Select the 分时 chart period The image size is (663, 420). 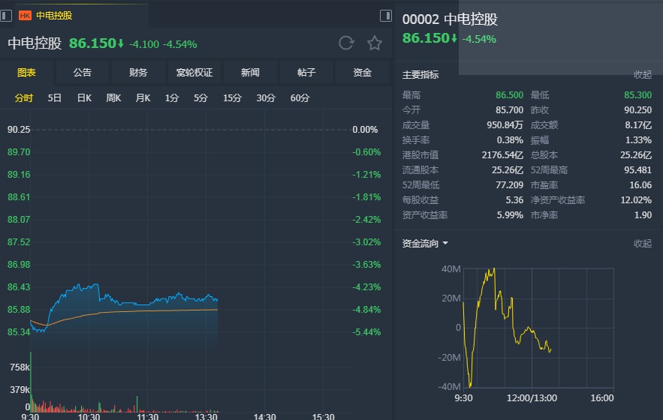[24, 98]
